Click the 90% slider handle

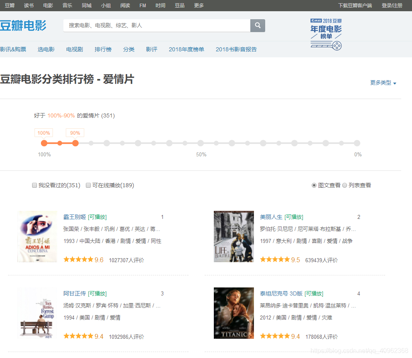click(75, 143)
